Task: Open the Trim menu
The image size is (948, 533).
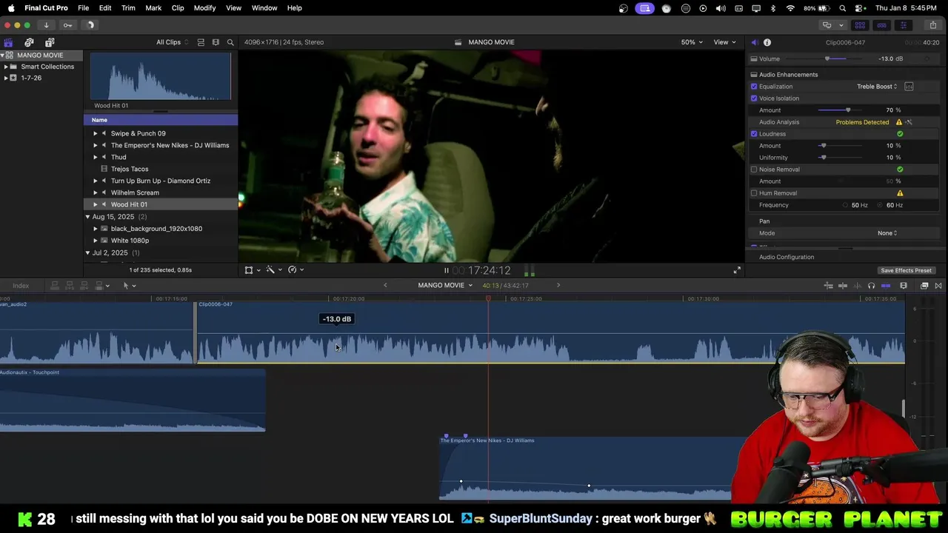Action: point(128,8)
